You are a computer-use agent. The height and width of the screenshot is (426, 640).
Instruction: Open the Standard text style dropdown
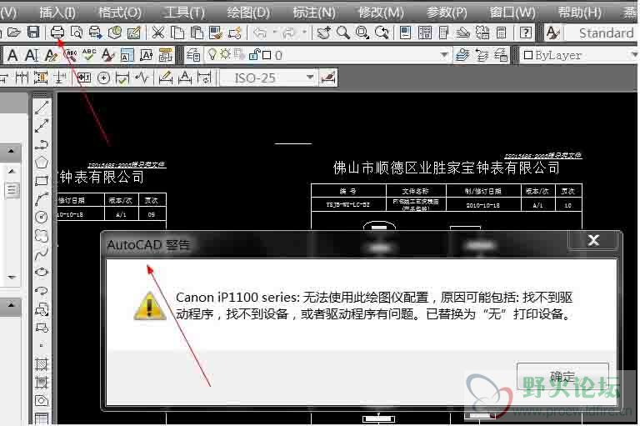pyautogui.click(x=602, y=33)
